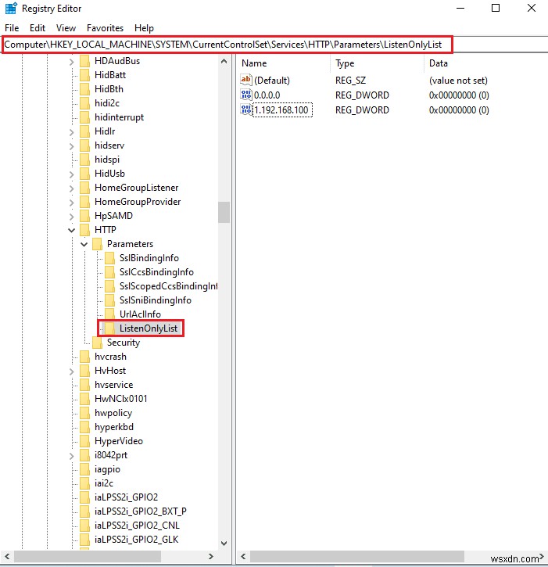Click the SslCcsBindingInfo folder icon
Viewport: 548px width, 567px height.
tap(110, 272)
